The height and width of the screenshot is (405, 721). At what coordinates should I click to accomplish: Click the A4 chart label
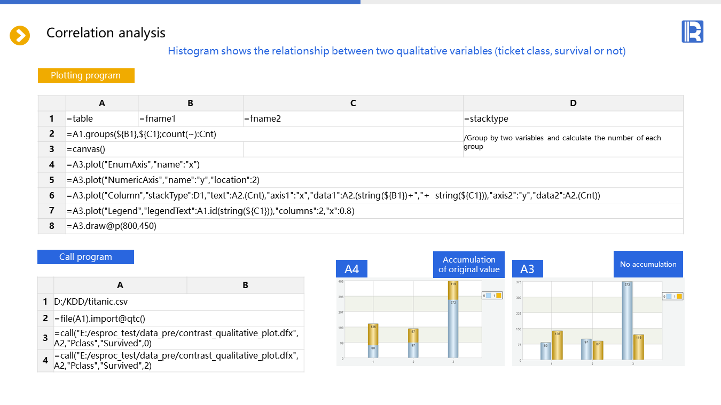(x=351, y=269)
